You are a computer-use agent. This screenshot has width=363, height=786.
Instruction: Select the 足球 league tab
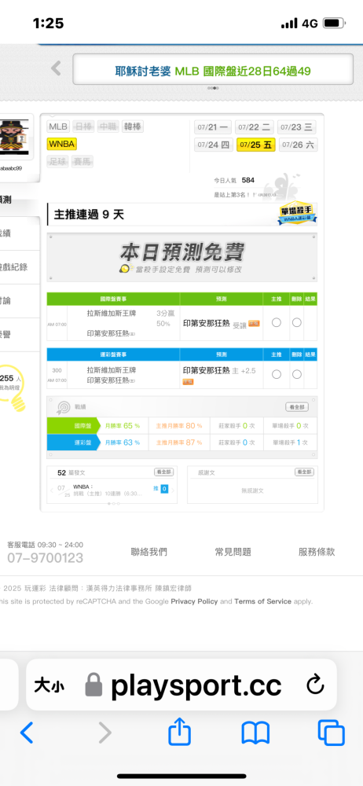pyautogui.click(x=57, y=161)
